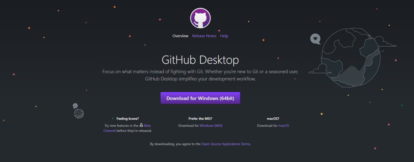Click the GitHub Desktop Octocat logo

click(200, 18)
